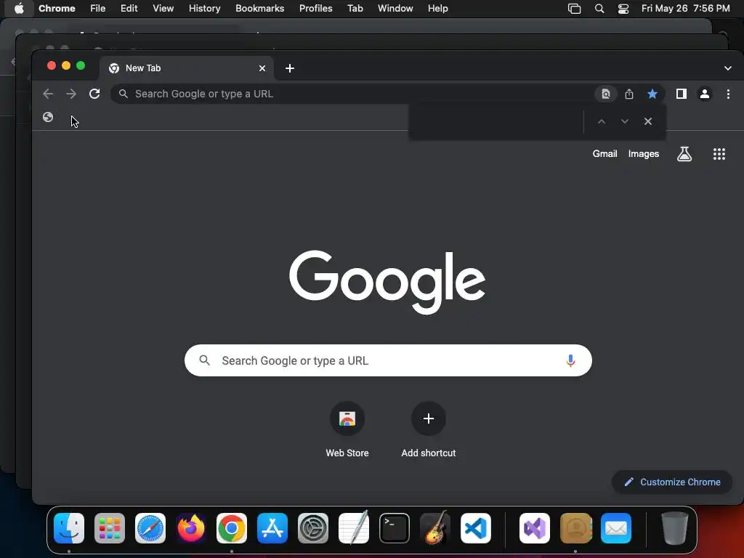Launch Safari from the Dock

[x=150, y=528]
